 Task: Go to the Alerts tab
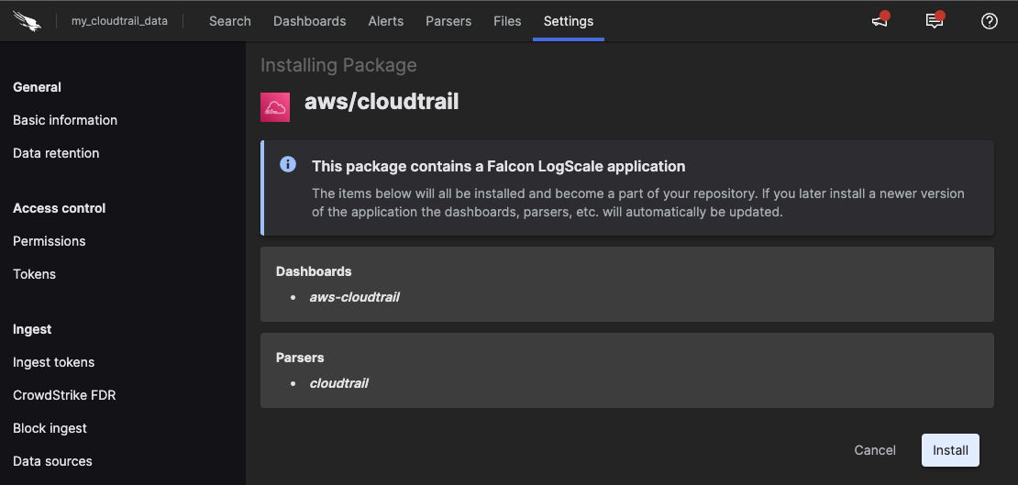[x=386, y=21]
